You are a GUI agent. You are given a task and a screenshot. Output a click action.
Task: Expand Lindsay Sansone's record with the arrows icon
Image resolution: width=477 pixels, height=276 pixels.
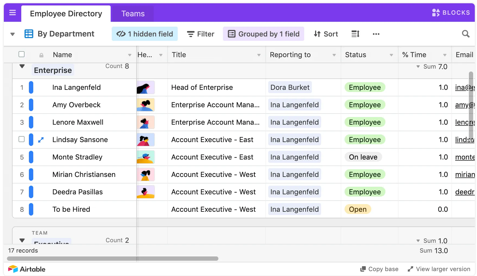(x=40, y=140)
